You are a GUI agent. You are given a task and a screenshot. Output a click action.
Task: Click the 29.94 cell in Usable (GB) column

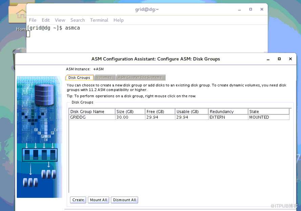point(192,117)
